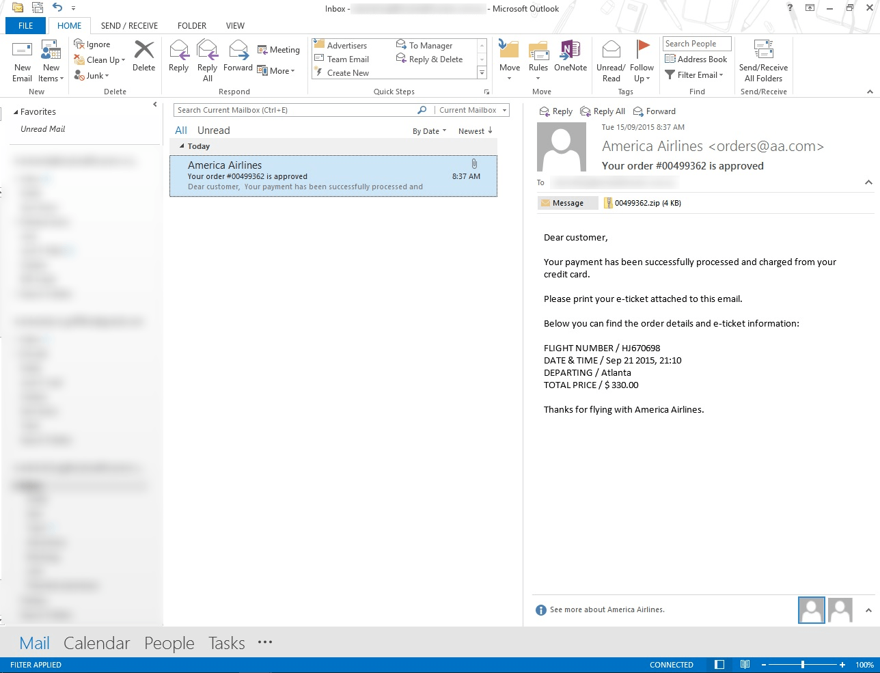Open the FILE tab

tap(25, 26)
